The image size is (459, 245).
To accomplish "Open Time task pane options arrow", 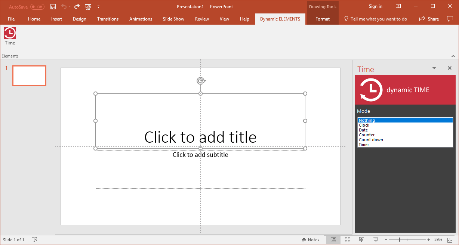I will click(x=434, y=68).
